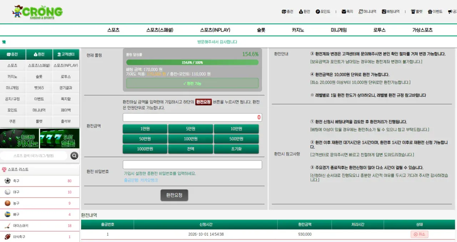The height and width of the screenshot is (242, 457).
Task: Add 10만원 to the withdrawal amount
Action: point(236,129)
